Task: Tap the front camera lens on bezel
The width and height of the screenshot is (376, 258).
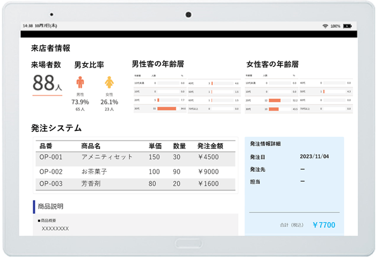Action: coord(189,14)
